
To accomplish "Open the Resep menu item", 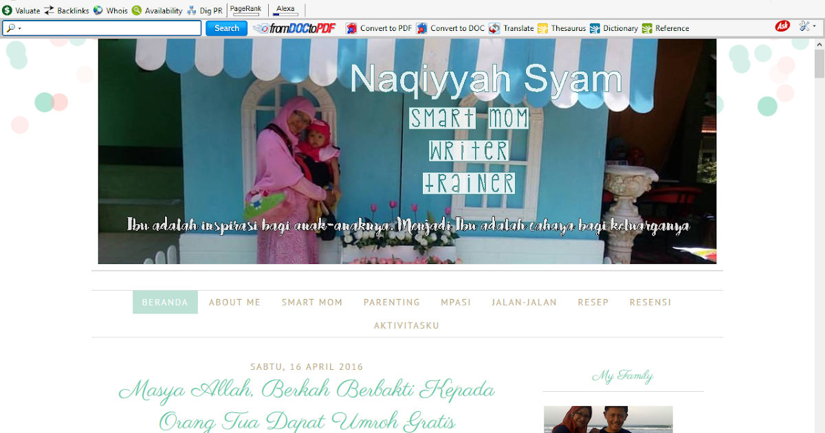I will click(593, 302).
